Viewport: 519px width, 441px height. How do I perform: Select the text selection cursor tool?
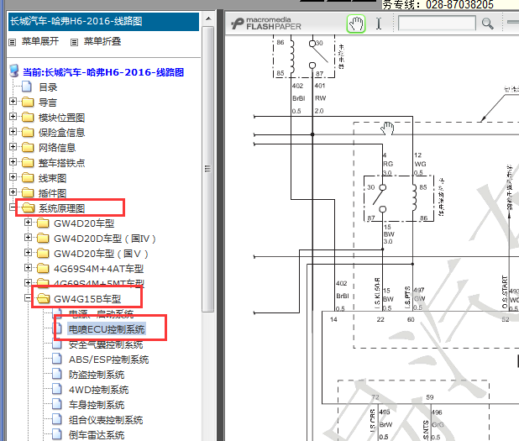click(x=379, y=24)
